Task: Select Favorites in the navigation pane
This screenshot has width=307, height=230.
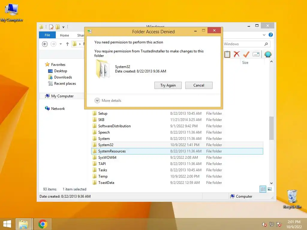Action: pos(58,65)
